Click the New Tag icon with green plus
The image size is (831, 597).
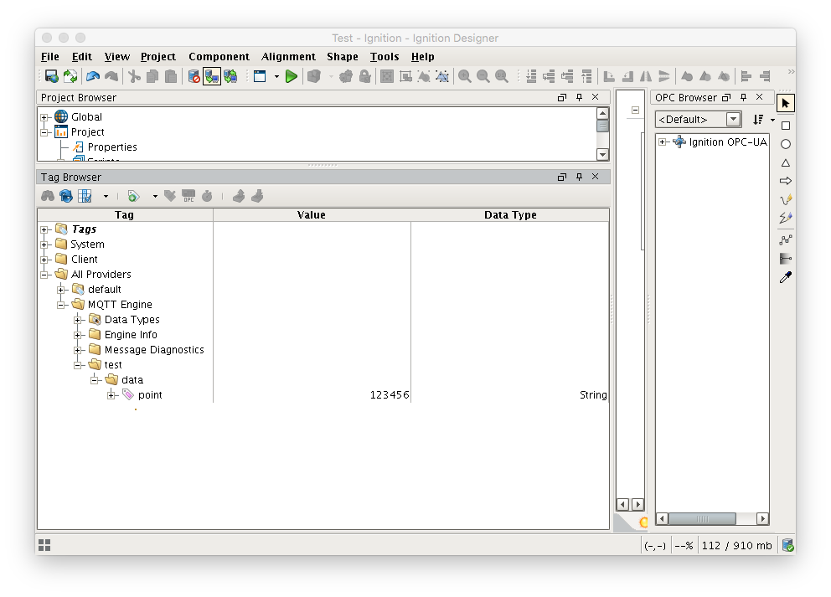tap(133, 197)
